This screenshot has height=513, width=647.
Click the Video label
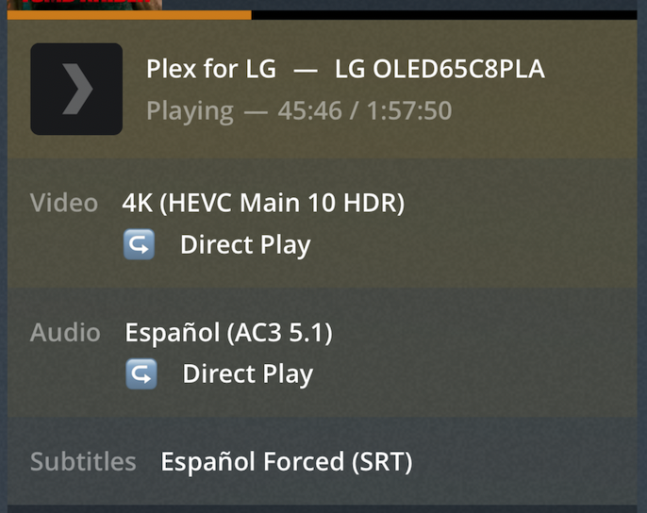tap(64, 203)
